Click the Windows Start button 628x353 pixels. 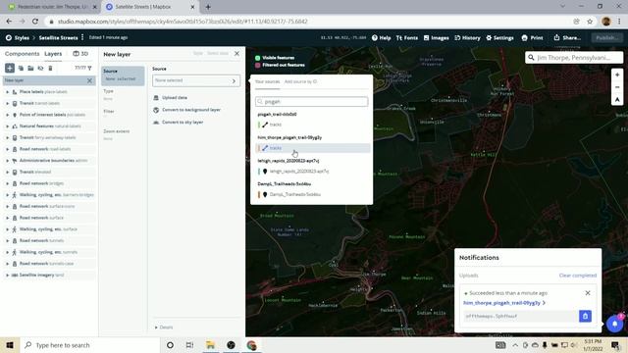point(10,345)
